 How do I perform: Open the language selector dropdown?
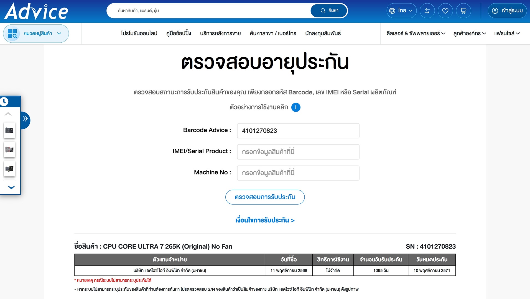coord(401,11)
